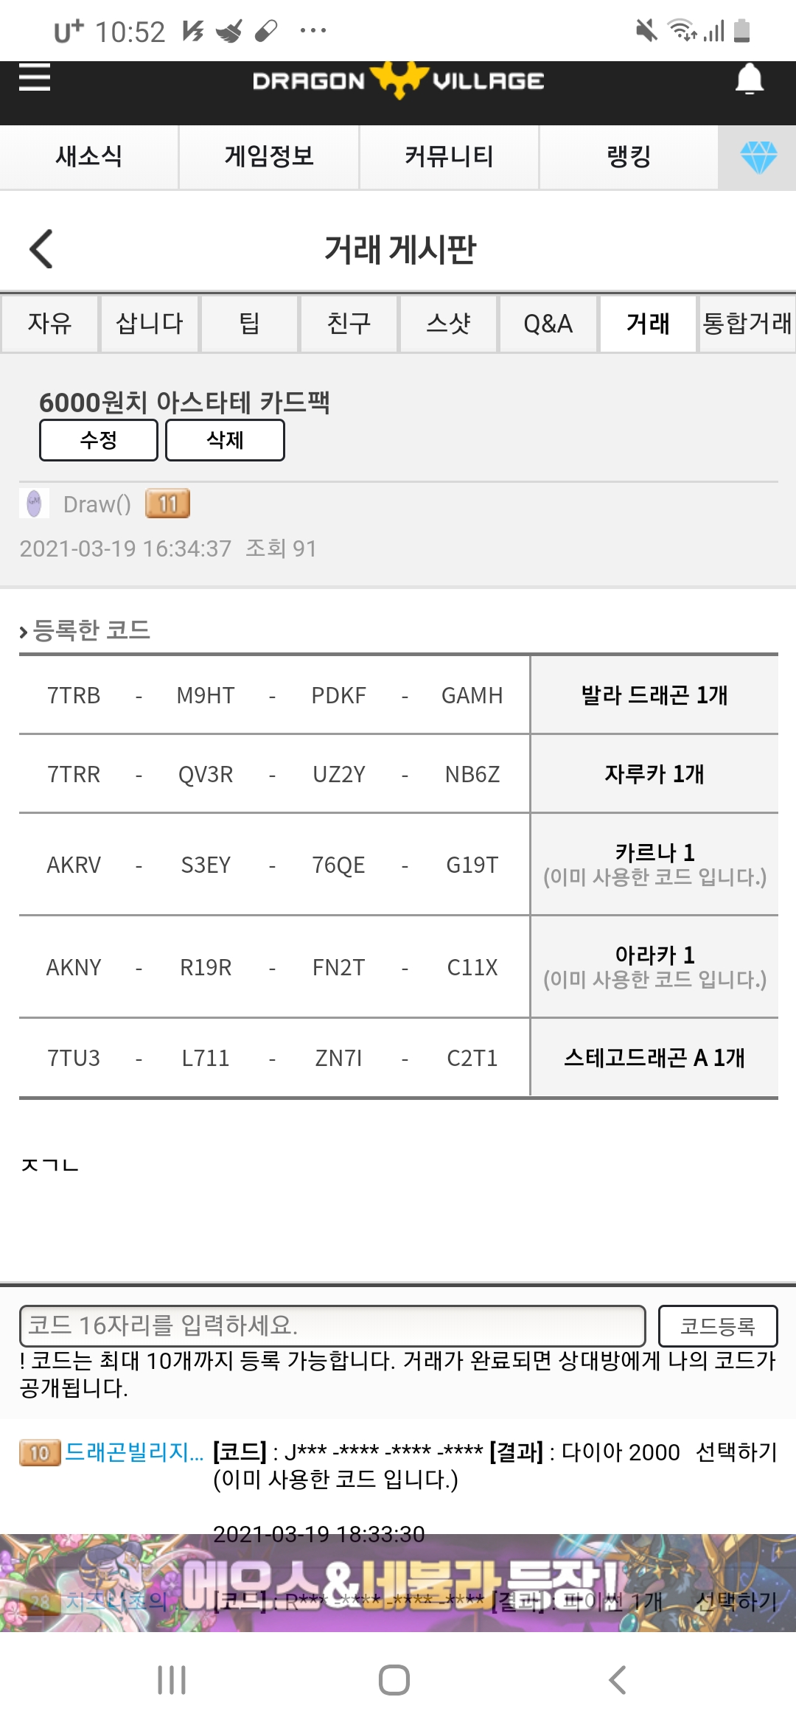Tap Draw() user avatar icon

pos(34,504)
